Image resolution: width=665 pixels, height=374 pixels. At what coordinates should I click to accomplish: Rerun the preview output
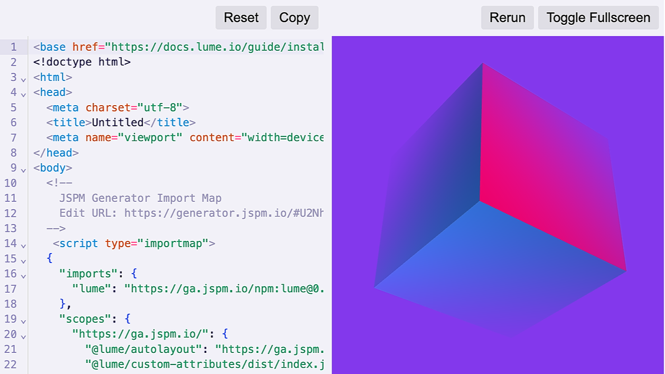click(x=507, y=17)
